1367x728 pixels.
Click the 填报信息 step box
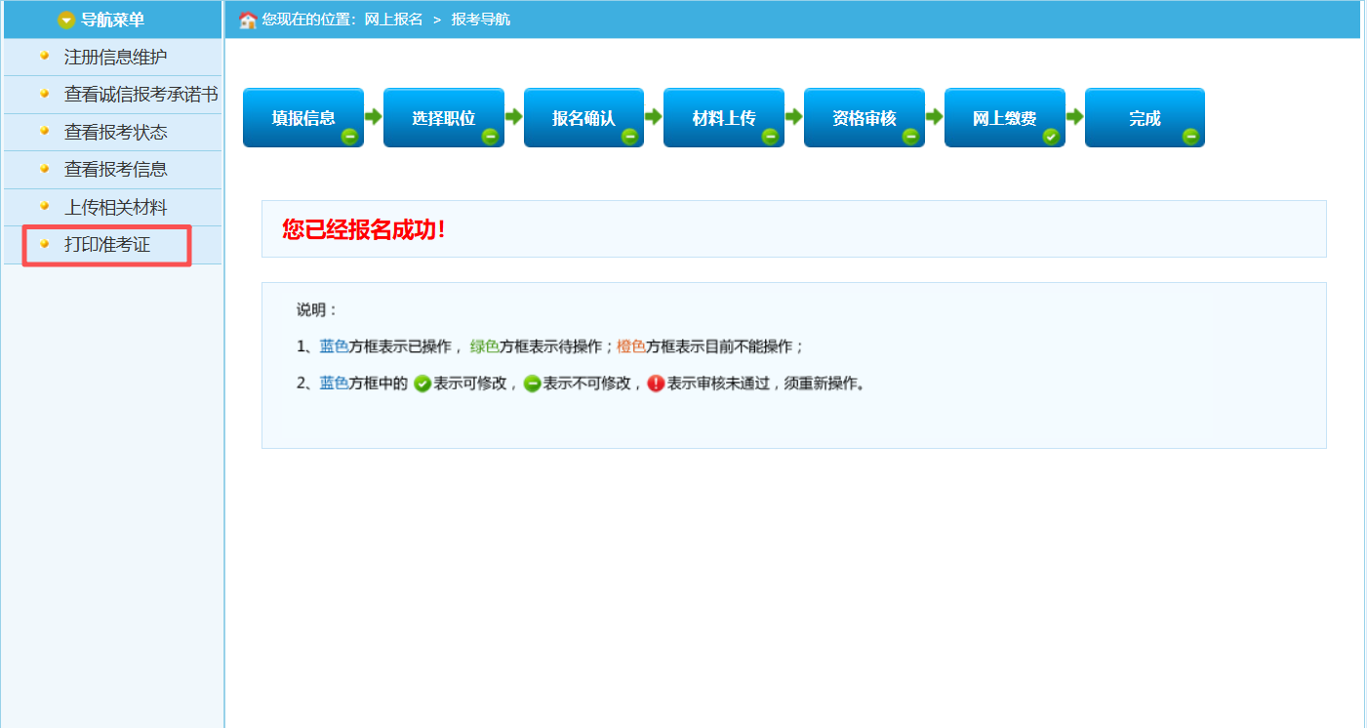tap(302, 118)
